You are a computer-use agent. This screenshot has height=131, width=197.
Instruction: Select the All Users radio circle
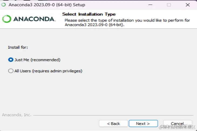11,71
